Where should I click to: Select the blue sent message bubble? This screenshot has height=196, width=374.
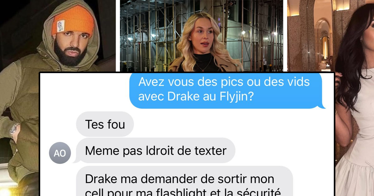(x=228, y=90)
